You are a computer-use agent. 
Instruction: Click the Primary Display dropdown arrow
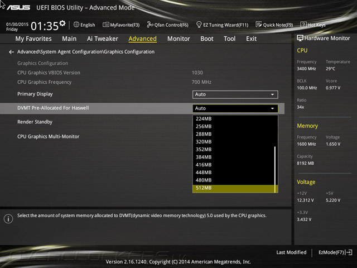click(x=272, y=94)
